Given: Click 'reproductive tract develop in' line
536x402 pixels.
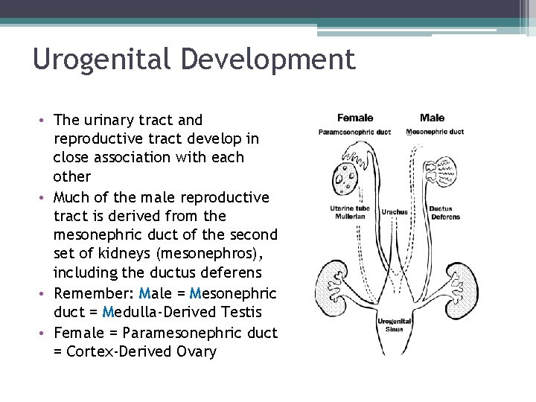Looking at the screenshot, I should [156, 138].
